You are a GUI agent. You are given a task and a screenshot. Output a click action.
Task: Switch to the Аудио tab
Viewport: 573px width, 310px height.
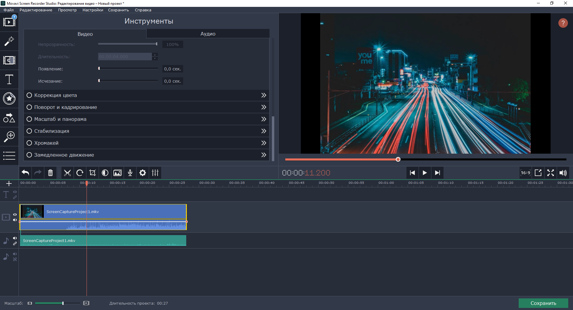(208, 34)
